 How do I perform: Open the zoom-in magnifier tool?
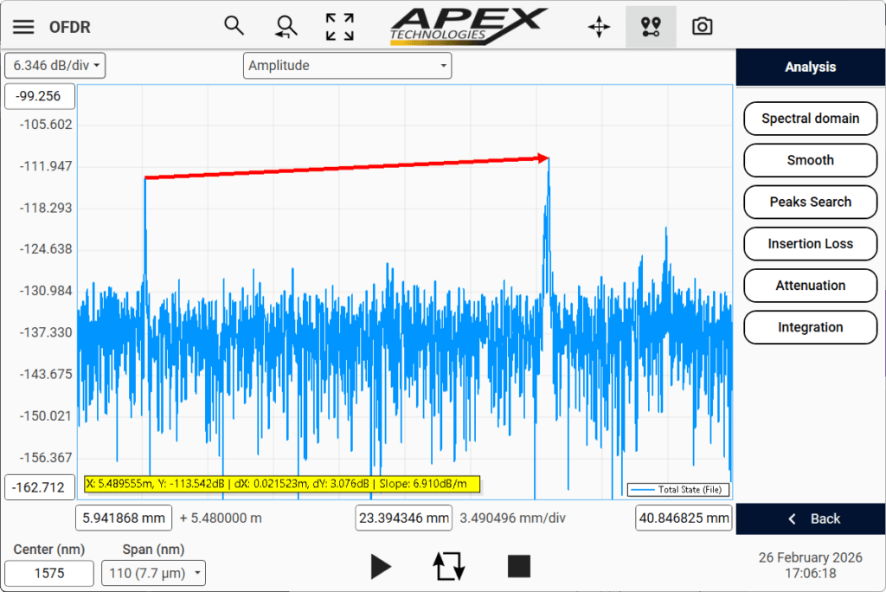[x=234, y=26]
